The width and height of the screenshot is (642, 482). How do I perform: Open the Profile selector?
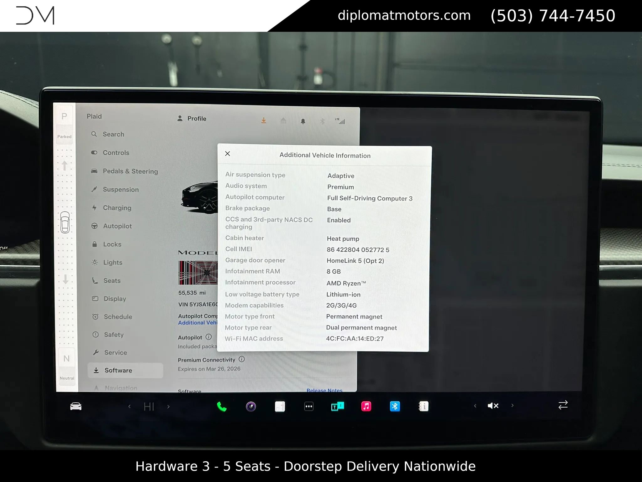(192, 118)
